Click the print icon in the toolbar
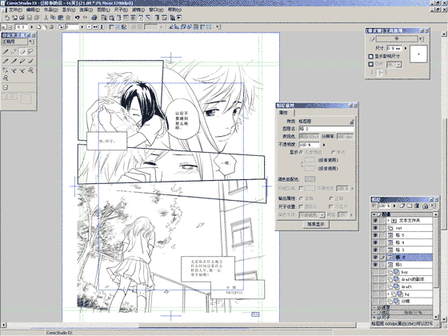Viewport: 448px width, 336px height. (x=94, y=18)
